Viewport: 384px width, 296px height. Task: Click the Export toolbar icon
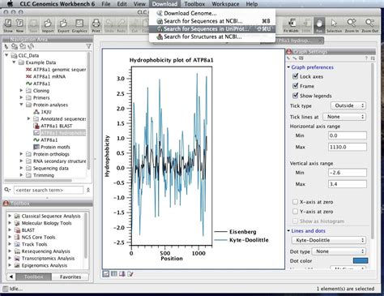point(63,25)
